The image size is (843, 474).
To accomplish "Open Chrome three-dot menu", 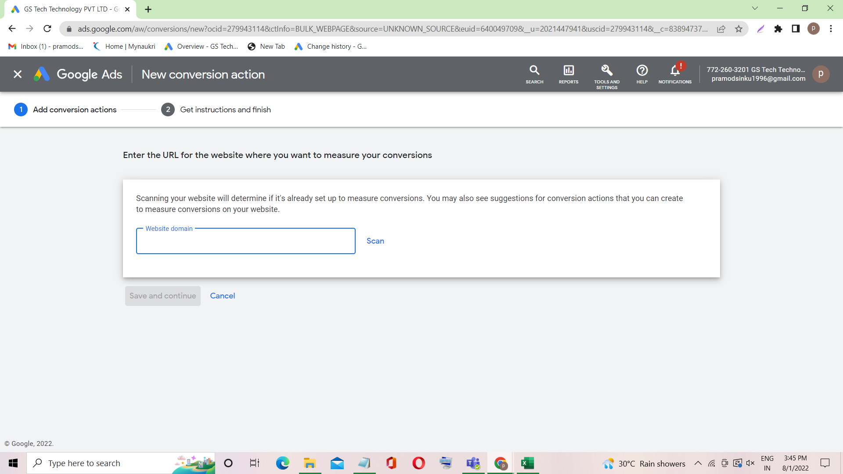I will click(x=831, y=29).
